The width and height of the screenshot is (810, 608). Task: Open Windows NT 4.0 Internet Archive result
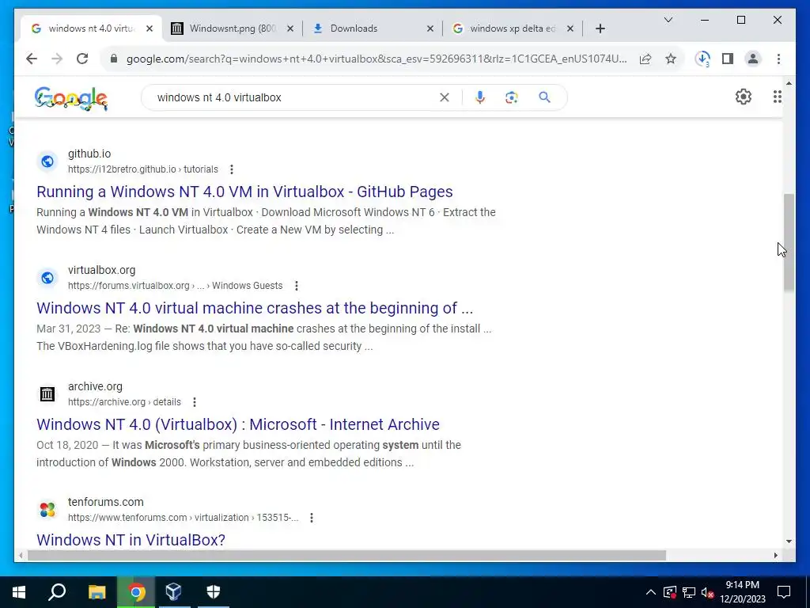[237, 424]
